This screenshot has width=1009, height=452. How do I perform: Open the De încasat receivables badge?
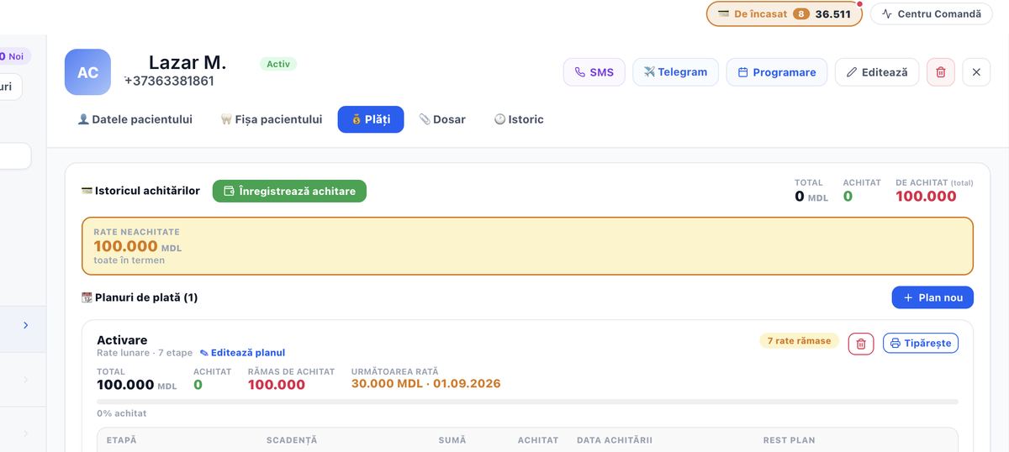coord(784,14)
